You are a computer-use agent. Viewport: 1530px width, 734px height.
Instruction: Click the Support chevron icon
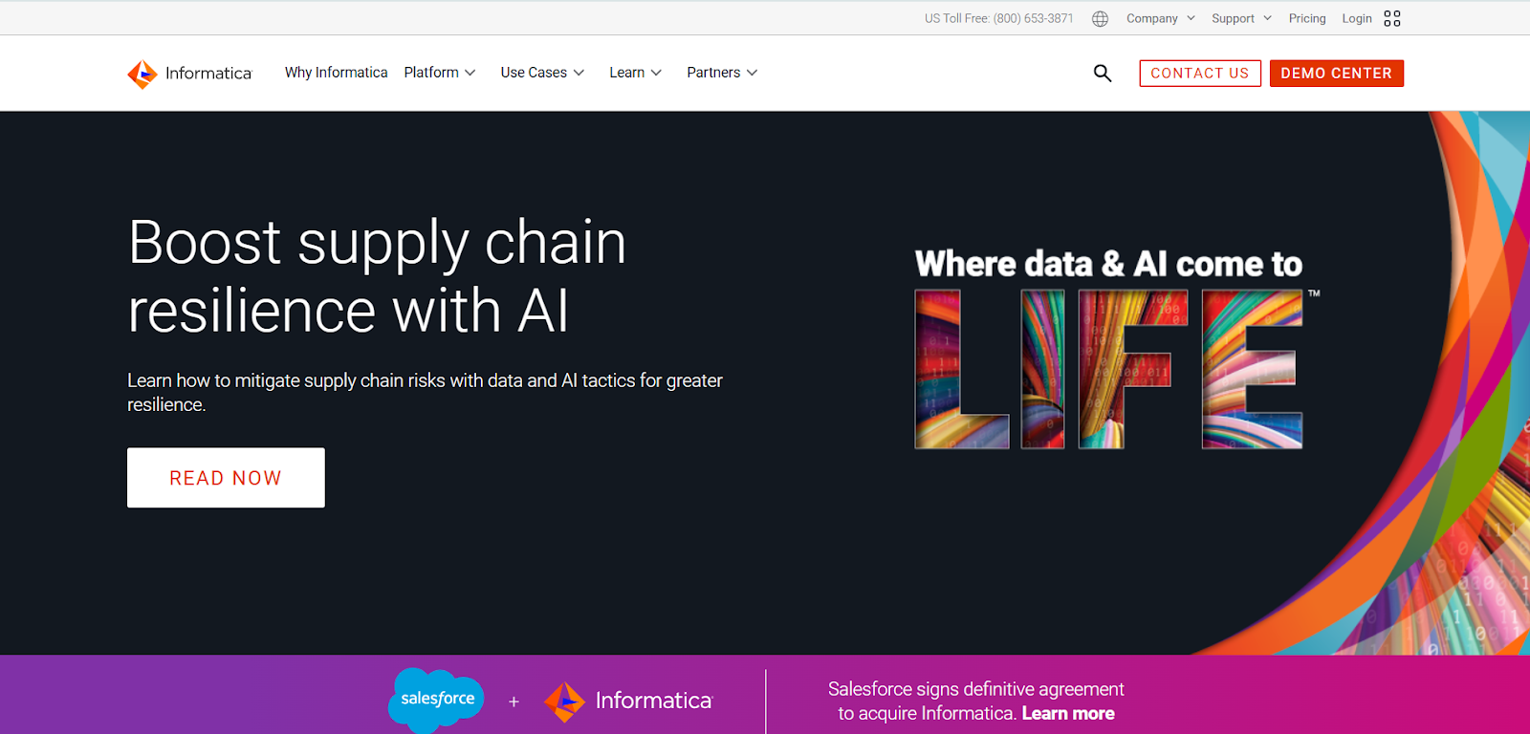pos(1269,18)
